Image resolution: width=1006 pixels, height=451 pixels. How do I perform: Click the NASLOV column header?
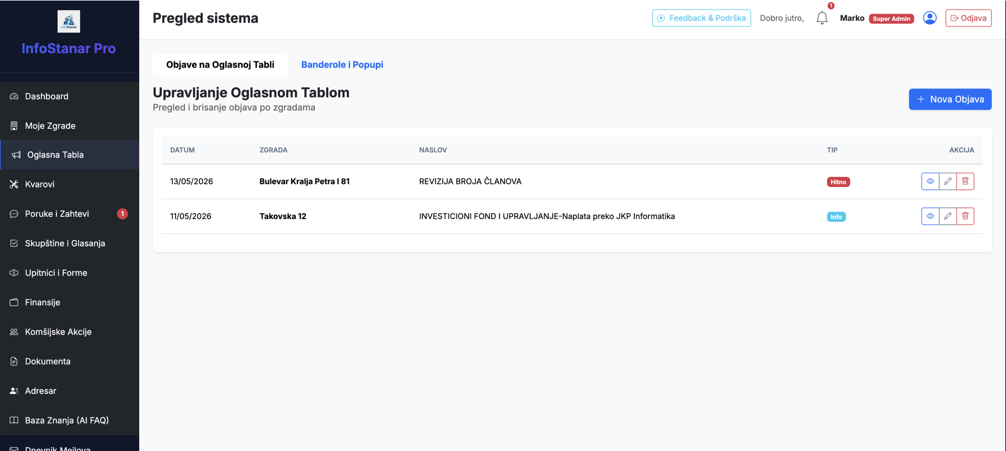[x=433, y=150]
